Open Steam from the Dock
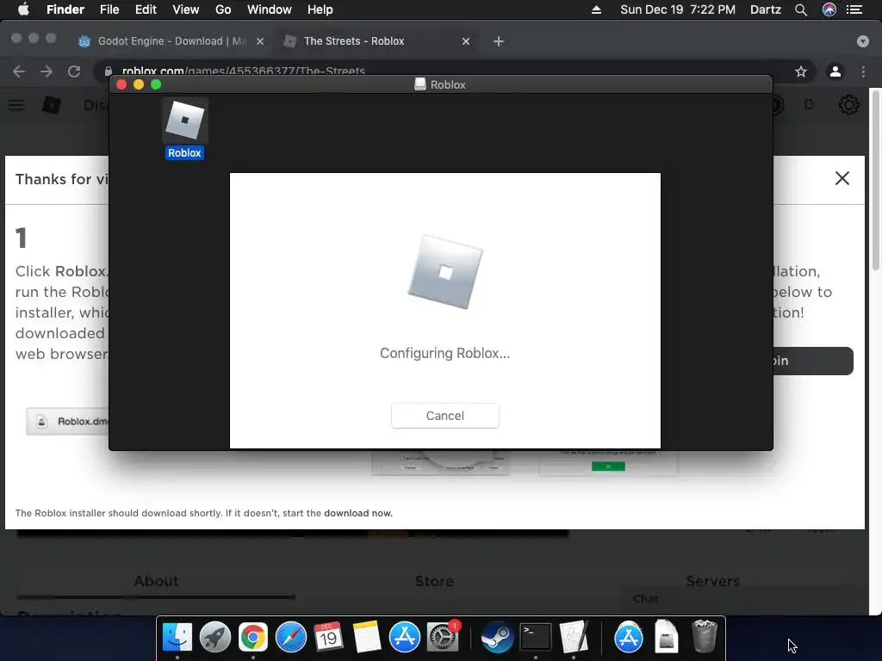882x661 pixels. (497, 638)
